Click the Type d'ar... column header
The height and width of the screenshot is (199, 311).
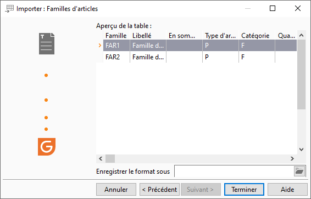[x=220, y=36]
